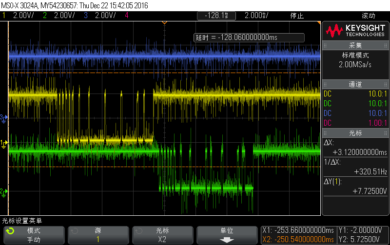Click the yellow DC 10.0:1 channel row
The height and width of the screenshot is (245, 390).
[x=355, y=94]
